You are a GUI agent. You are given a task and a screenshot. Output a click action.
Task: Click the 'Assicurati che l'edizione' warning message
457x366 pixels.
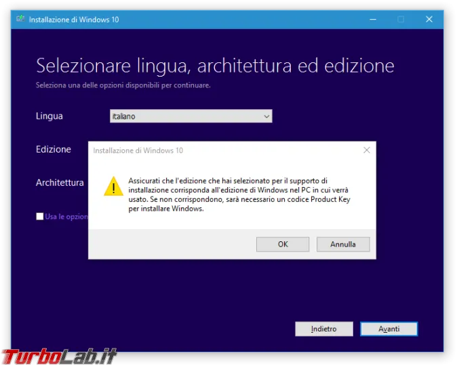pos(239,195)
